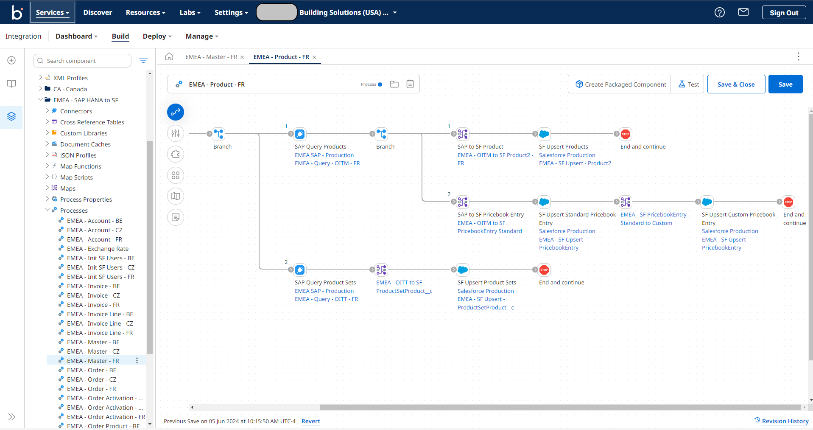Click the puzzle-piece custom shapes icon

[175, 154]
